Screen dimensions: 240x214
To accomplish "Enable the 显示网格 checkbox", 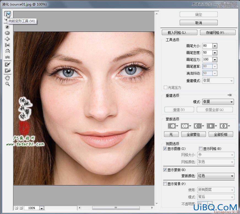I will [x=201, y=148].
